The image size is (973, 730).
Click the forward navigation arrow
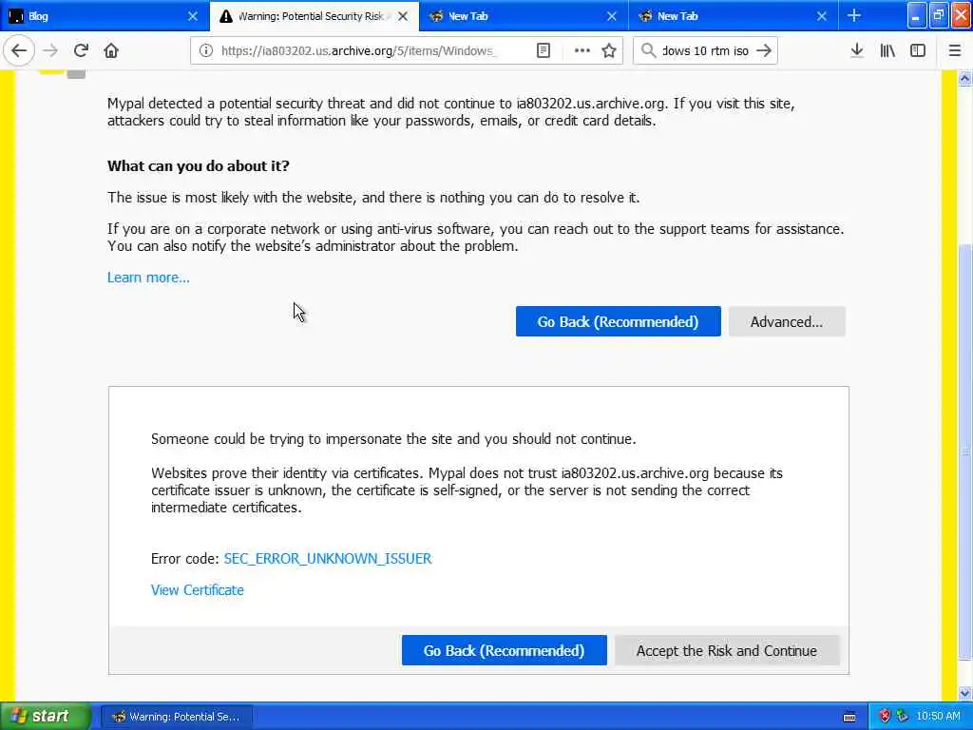tap(50, 51)
